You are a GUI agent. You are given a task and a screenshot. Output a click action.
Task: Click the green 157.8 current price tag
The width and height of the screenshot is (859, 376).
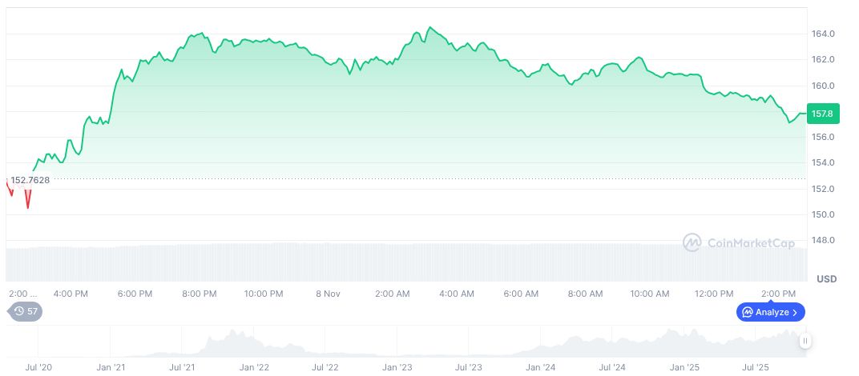(x=822, y=114)
